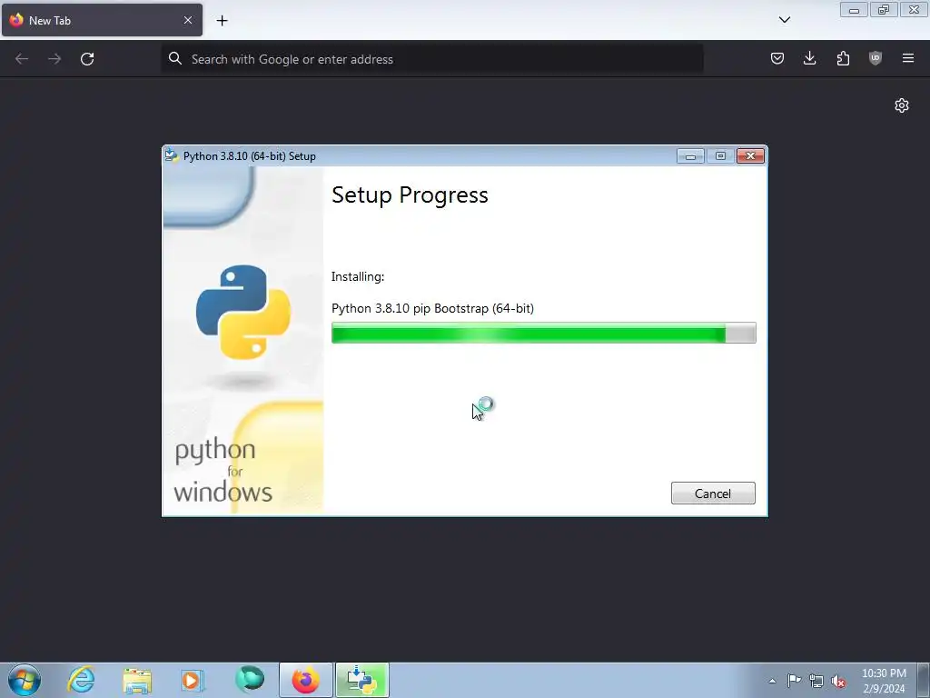Open New Tab personalize gear settings
This screenshot has width=930, height=698.
click(x=902, y=105)
